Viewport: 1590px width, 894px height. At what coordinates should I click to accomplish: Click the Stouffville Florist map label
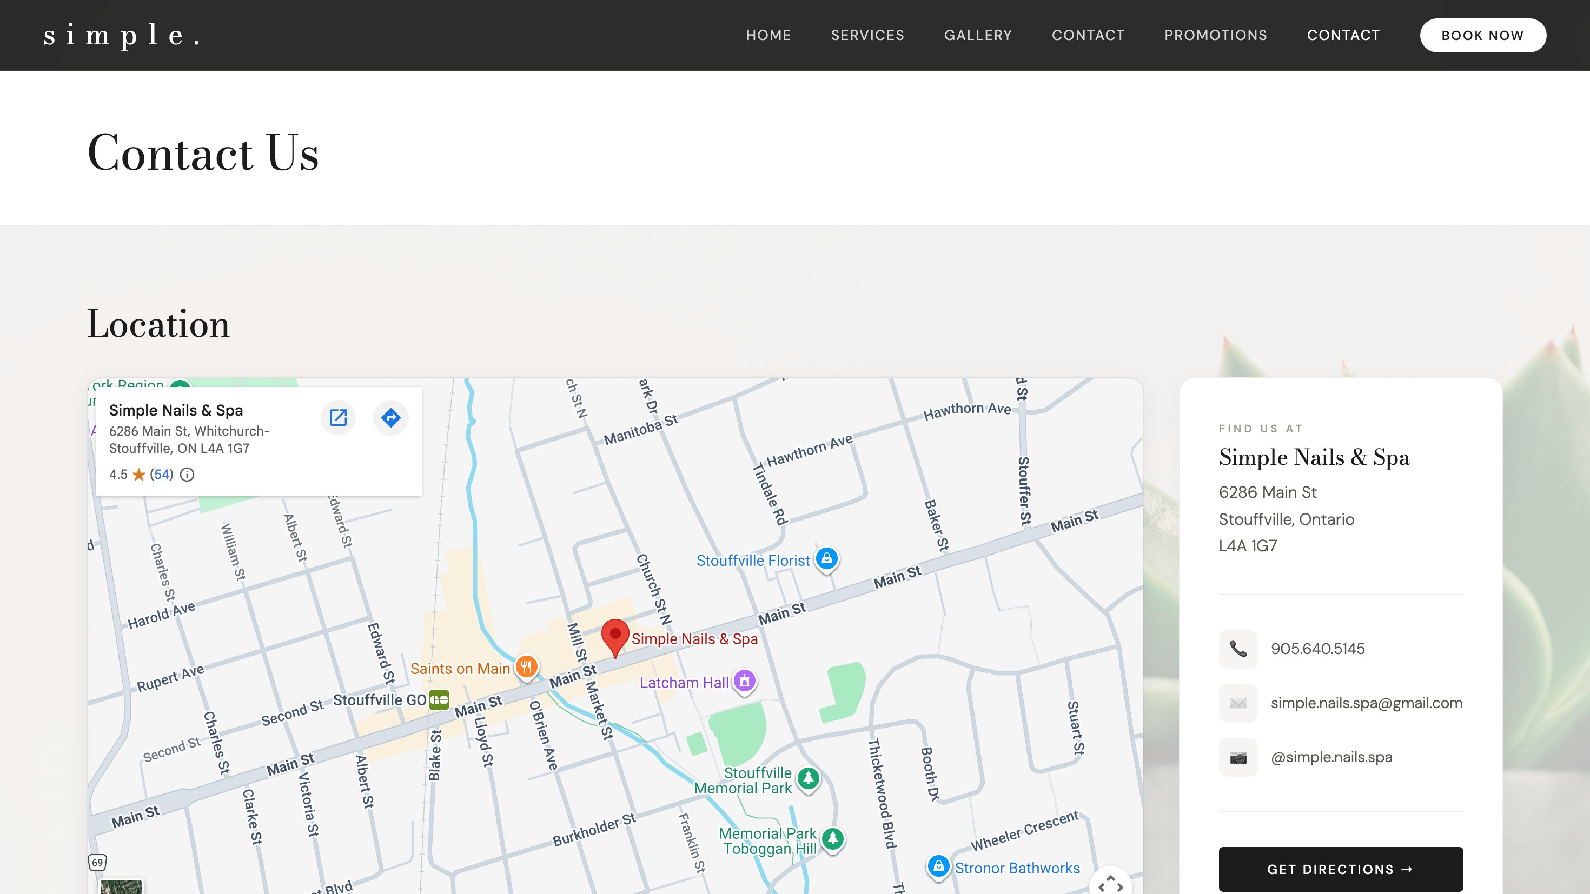click(752, 560)
